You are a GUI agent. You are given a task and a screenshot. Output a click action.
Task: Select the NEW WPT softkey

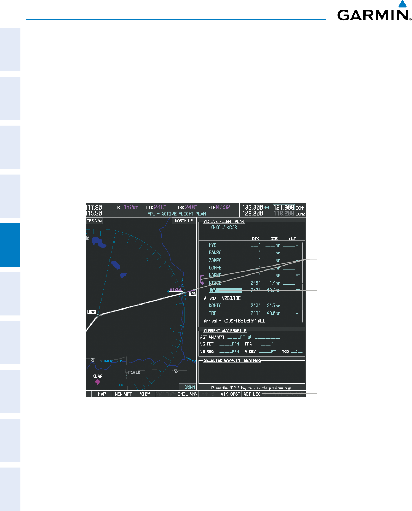123,394
